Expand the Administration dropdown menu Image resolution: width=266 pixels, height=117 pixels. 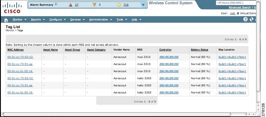(x=101, y=20)
